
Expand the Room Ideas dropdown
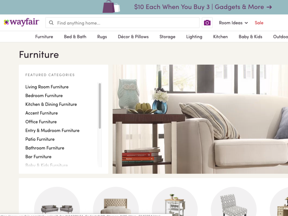pos(233,23)
